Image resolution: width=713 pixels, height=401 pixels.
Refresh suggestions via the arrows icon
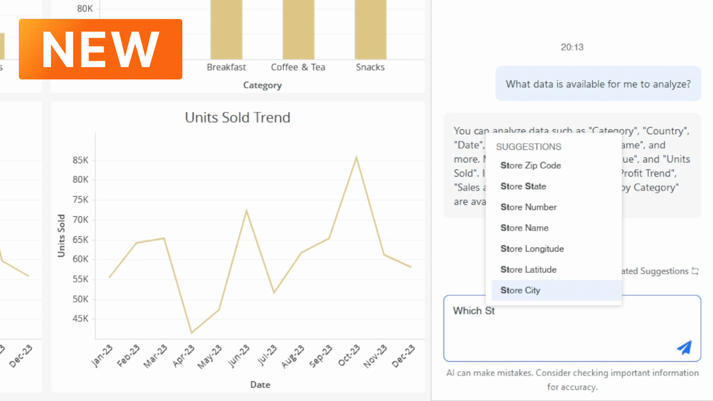pos(695,271)
